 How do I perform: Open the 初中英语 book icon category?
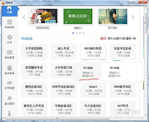[x=10, y=53]
